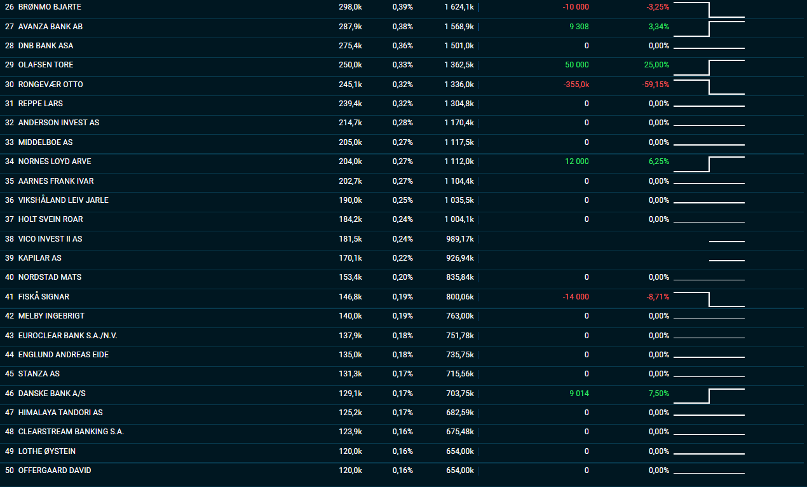
Task: Click FISKÅ SIGNAR name
Action: click(x=44, y=297)
